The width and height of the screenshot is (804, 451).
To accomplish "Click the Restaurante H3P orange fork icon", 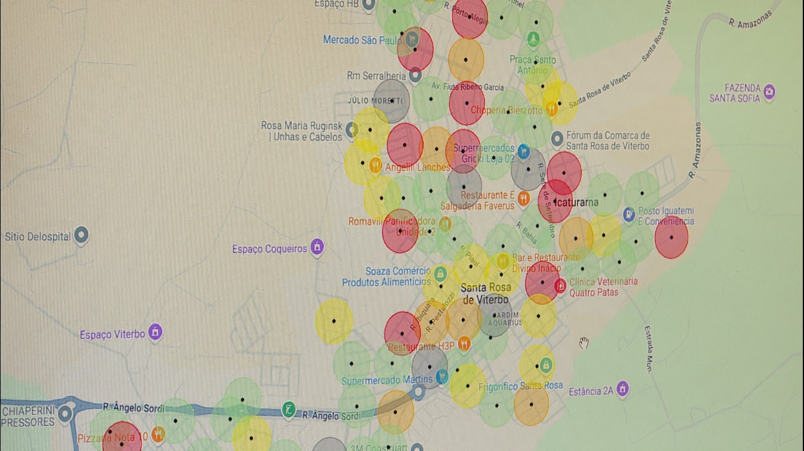I will tap(464, 344).
